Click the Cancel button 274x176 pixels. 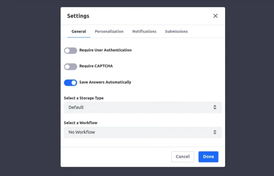coord(183,157)
